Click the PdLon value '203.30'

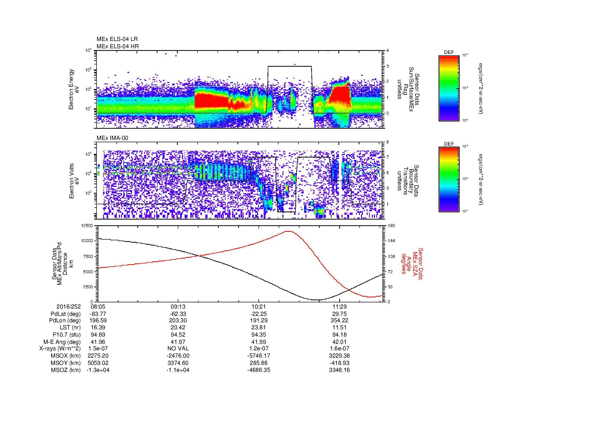pyautogui.click(x=178, y=321)
